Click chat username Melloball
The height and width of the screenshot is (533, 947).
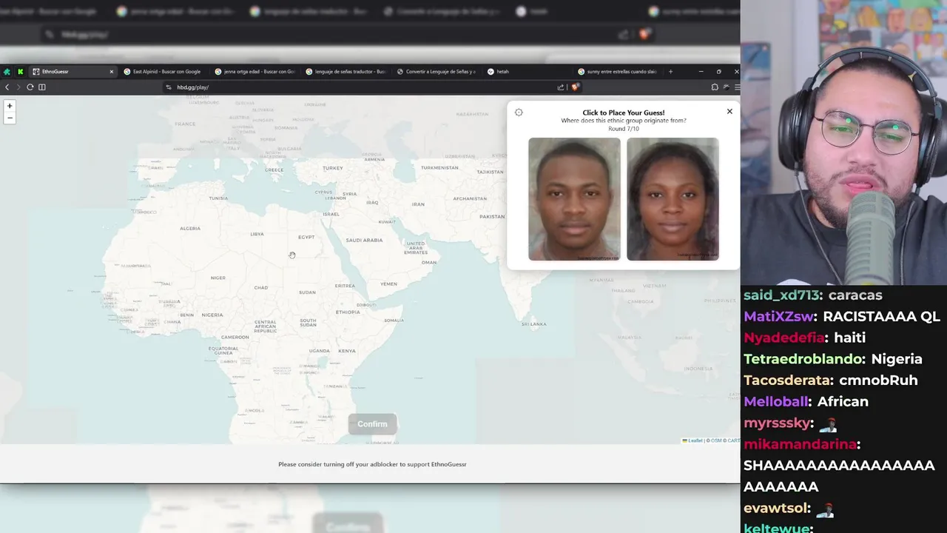(x=775, y=401)
